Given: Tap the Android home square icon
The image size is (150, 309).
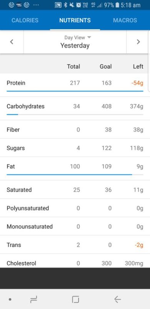Looking at the screenshot, I should pyautogui.click(x=75, y=300).
